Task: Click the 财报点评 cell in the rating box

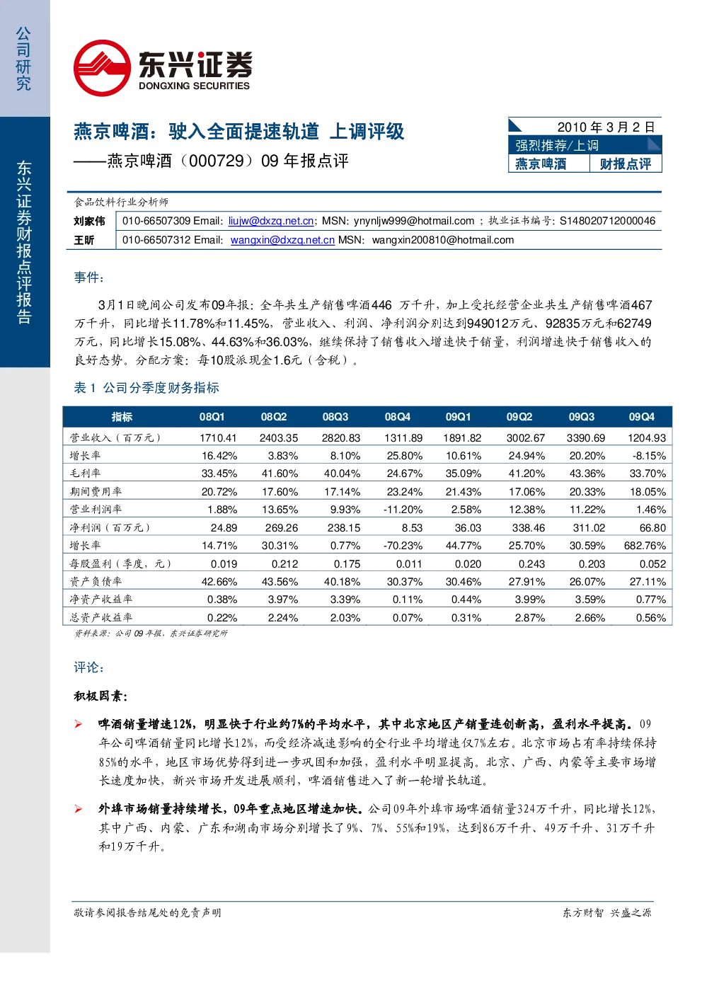Action: (x=626, y=163)
